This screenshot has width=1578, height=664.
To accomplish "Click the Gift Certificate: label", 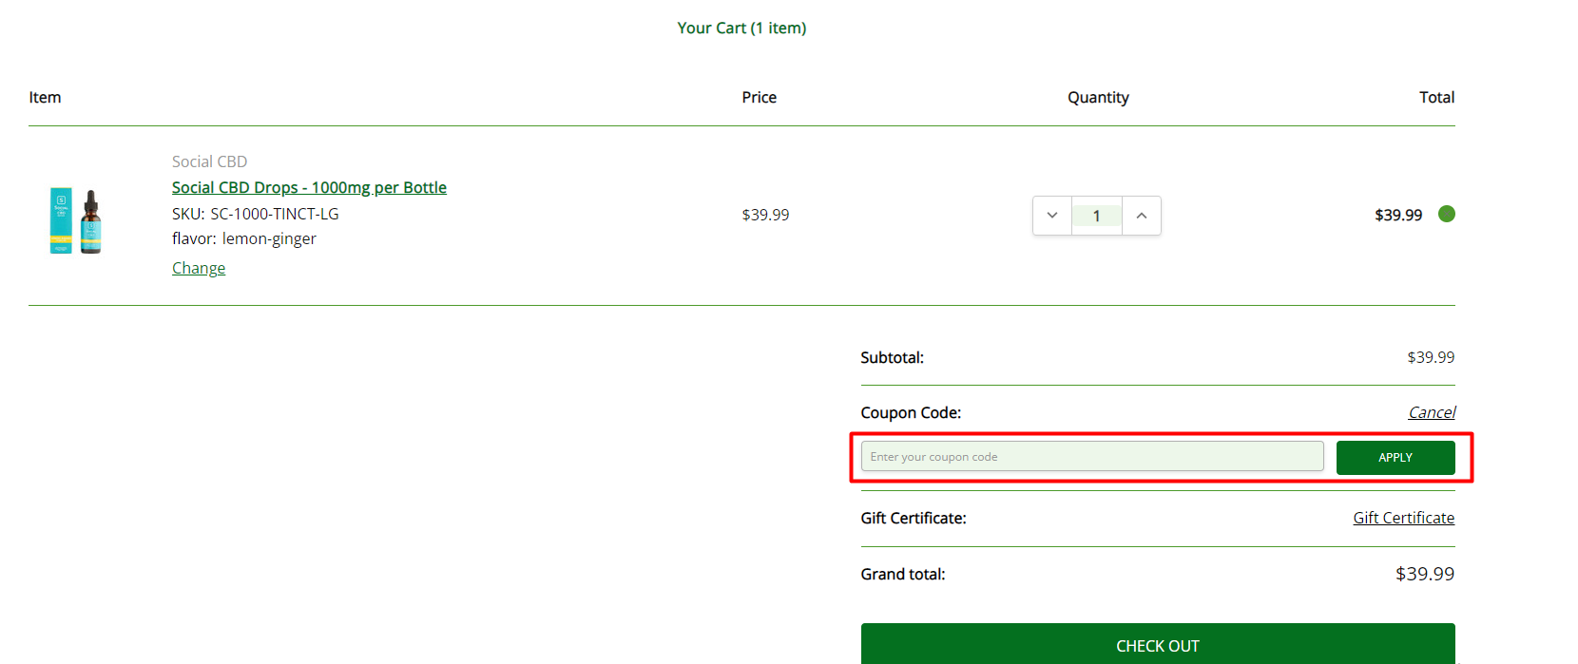I will point(914,518).
